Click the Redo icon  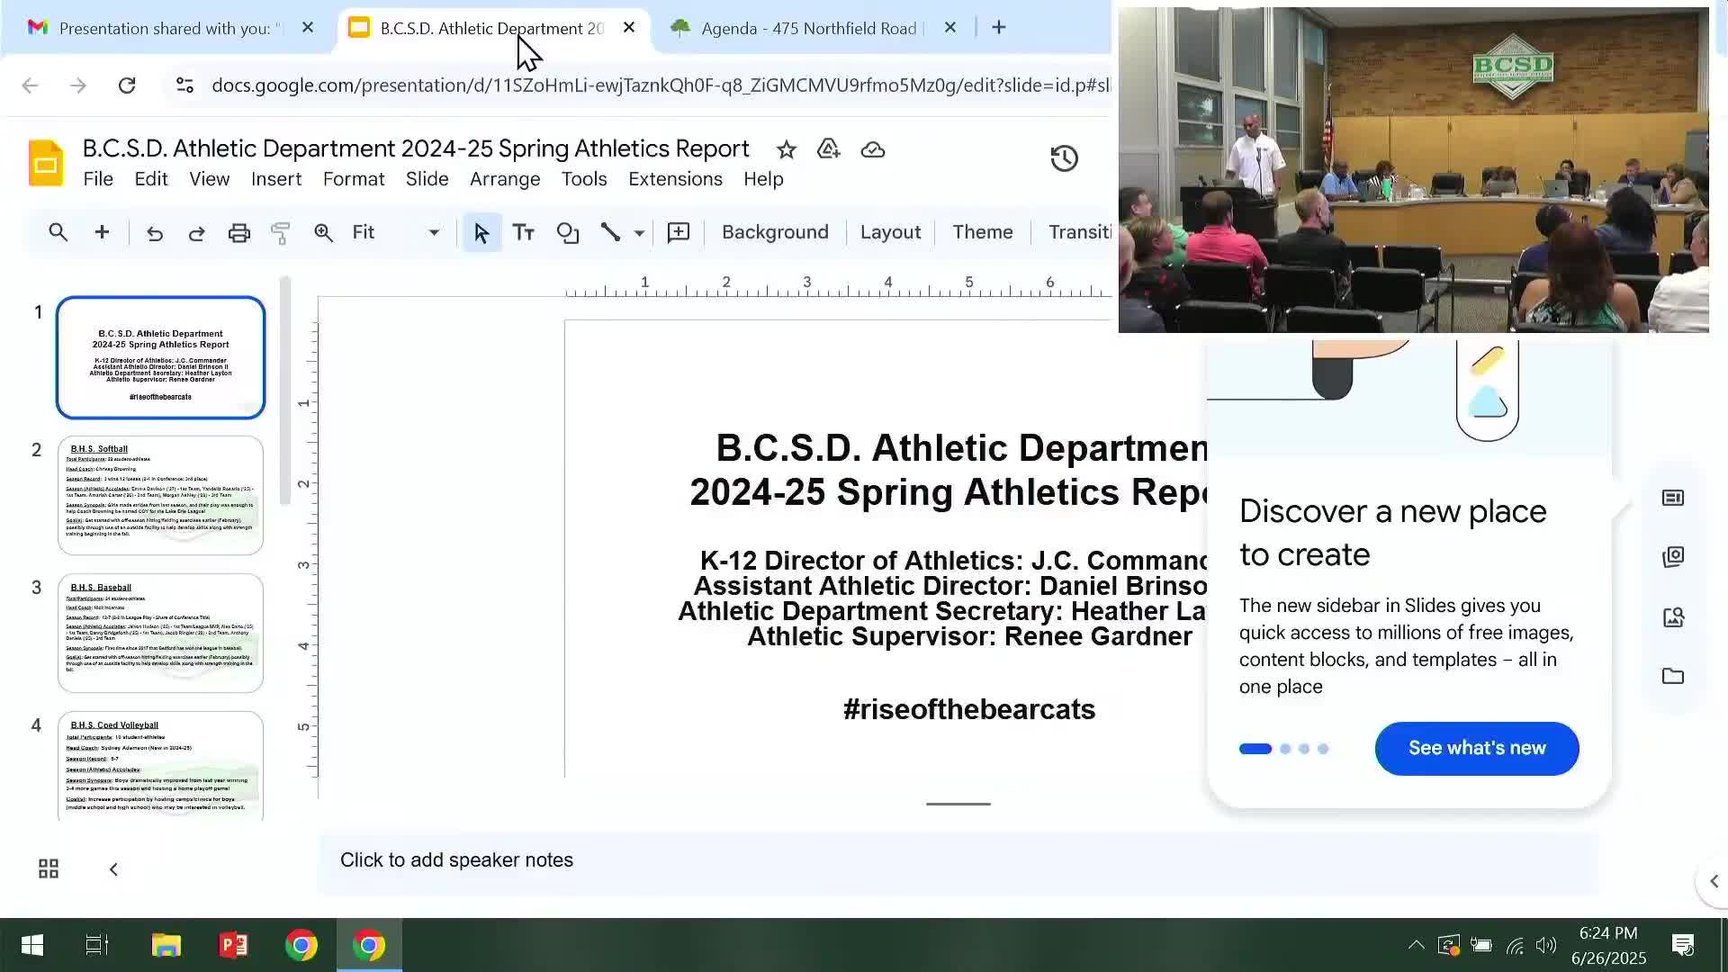point(196,232)
